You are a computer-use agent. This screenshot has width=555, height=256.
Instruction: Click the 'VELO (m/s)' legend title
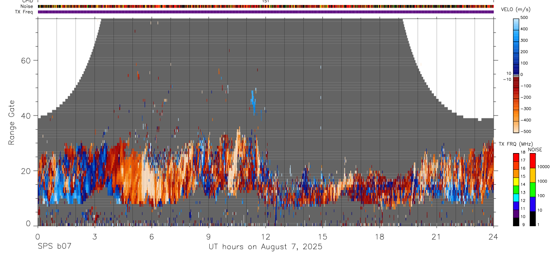pos(516,10)
